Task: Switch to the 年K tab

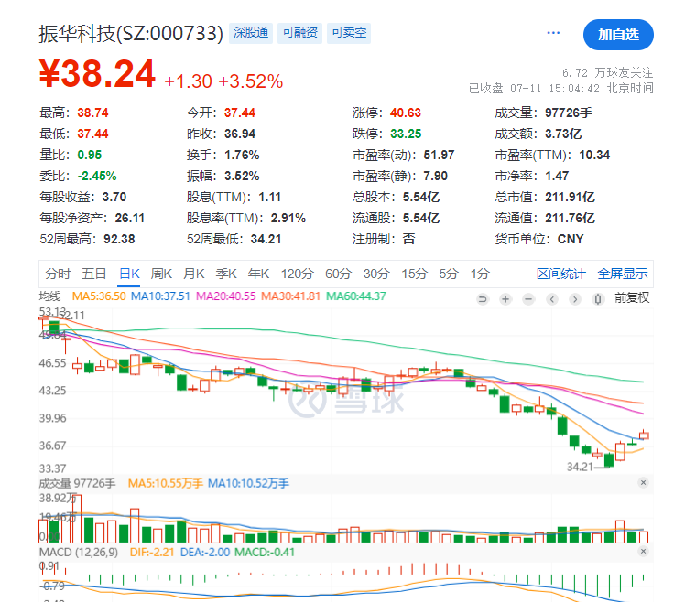Action: (x=259, y=274)
